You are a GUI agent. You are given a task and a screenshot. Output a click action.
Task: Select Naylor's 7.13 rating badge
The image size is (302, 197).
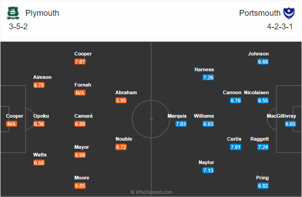208,170
